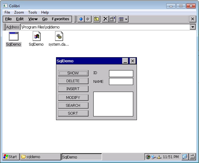199x163 pixels.
Task: Expand the Address bar dropdown
Action: pyautogui.click(x=193, y=27)
